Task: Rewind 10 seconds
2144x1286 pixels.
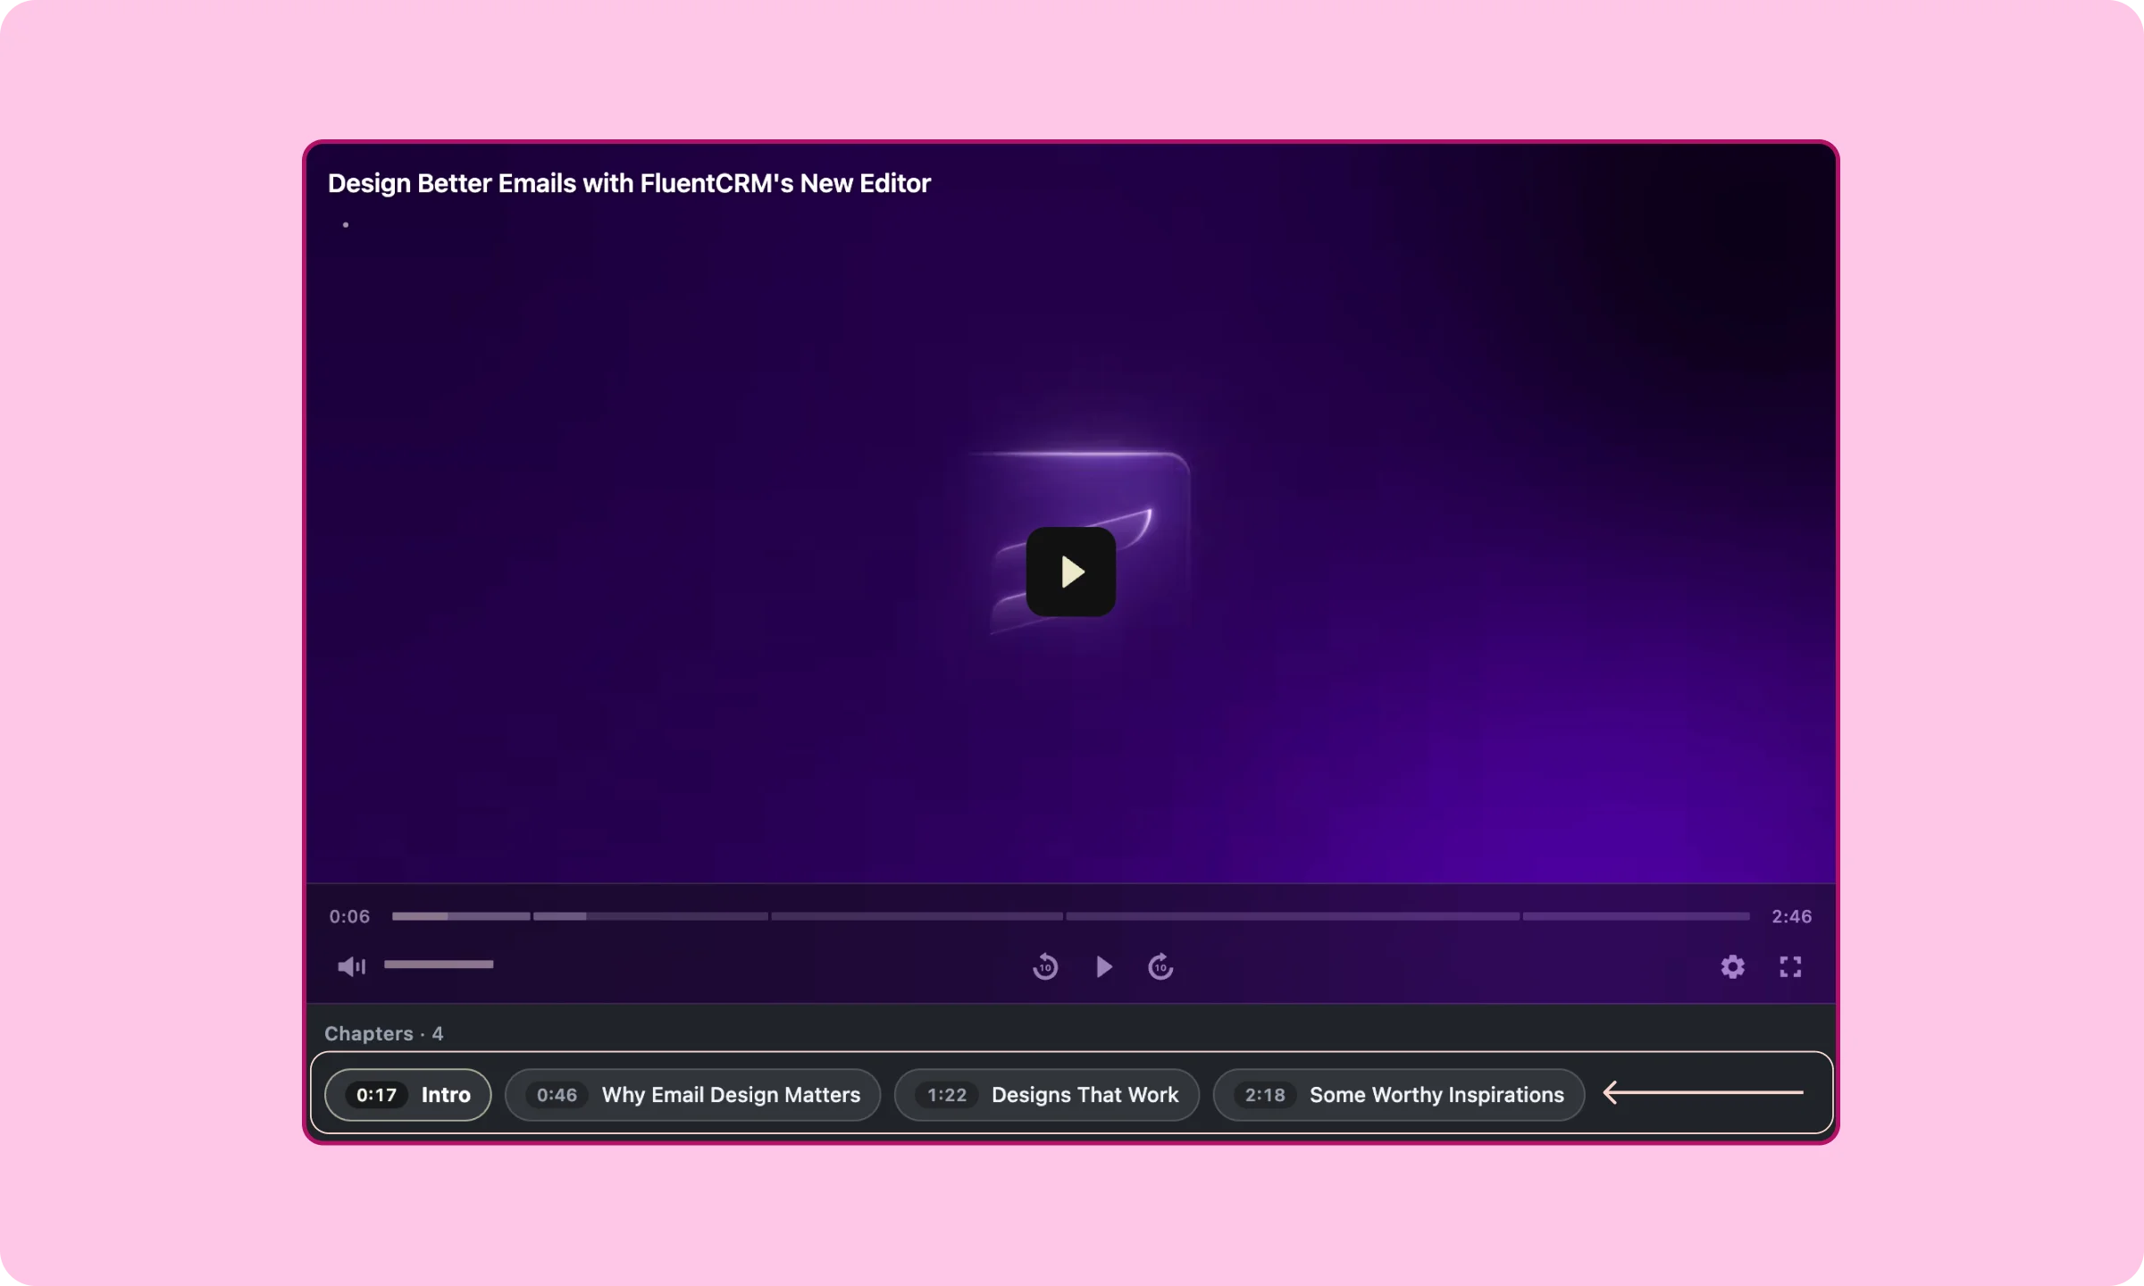Action: tap(1045, 966)
